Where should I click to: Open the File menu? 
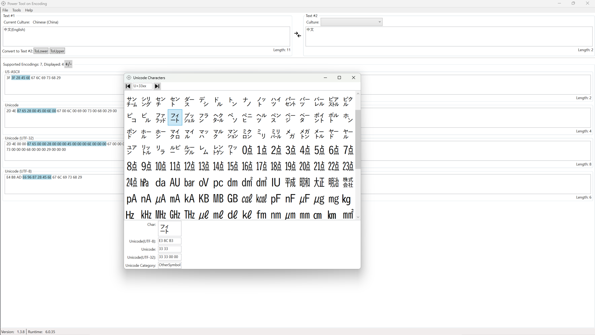[x=5, y=10]
